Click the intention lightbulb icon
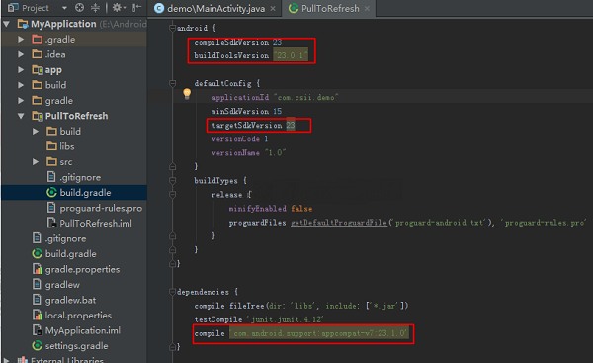 pyautogui.click(x=187, y=94)
